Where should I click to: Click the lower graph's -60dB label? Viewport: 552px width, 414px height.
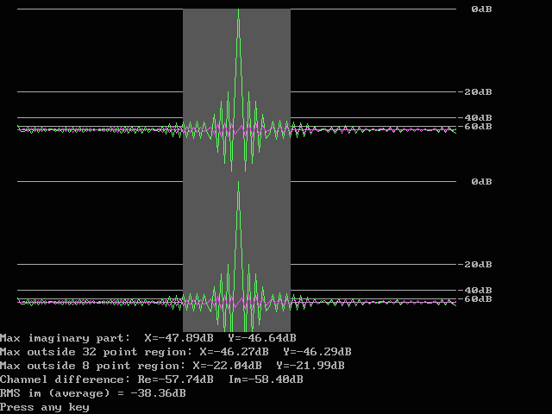click(x=474, y=299)
